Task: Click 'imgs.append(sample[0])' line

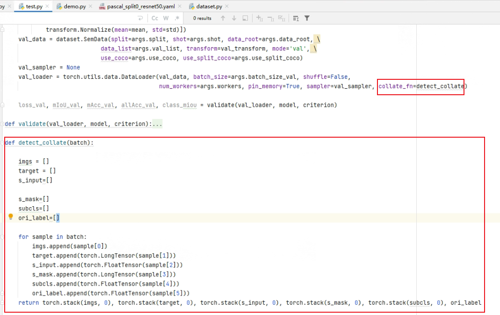Action: pos(70,246)
